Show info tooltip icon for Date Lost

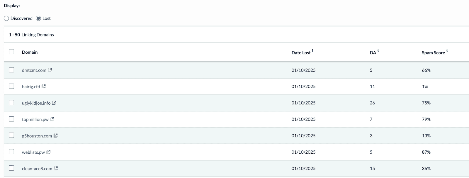pyautogui.click(x=312, y=51)
